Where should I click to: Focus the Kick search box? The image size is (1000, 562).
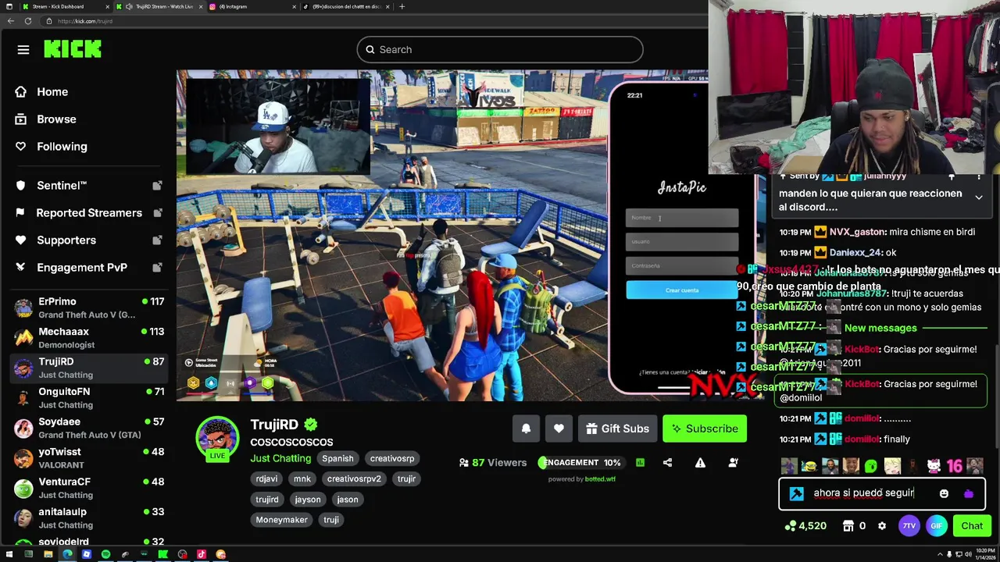point(500,50)
